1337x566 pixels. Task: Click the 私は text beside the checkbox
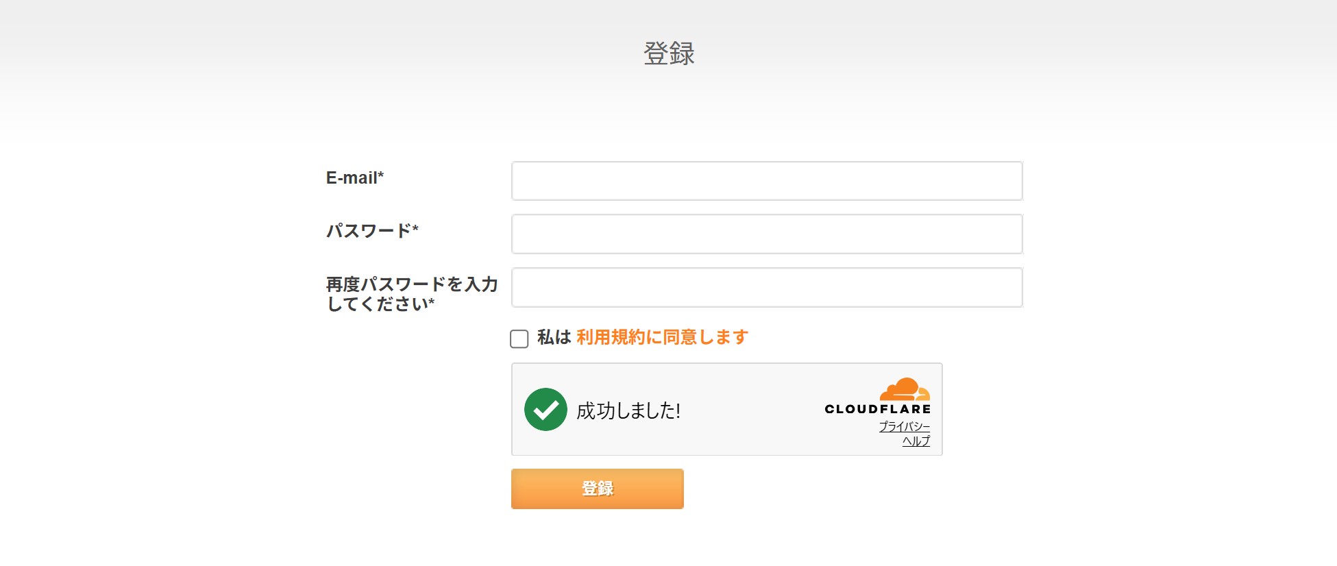[554, 337]
